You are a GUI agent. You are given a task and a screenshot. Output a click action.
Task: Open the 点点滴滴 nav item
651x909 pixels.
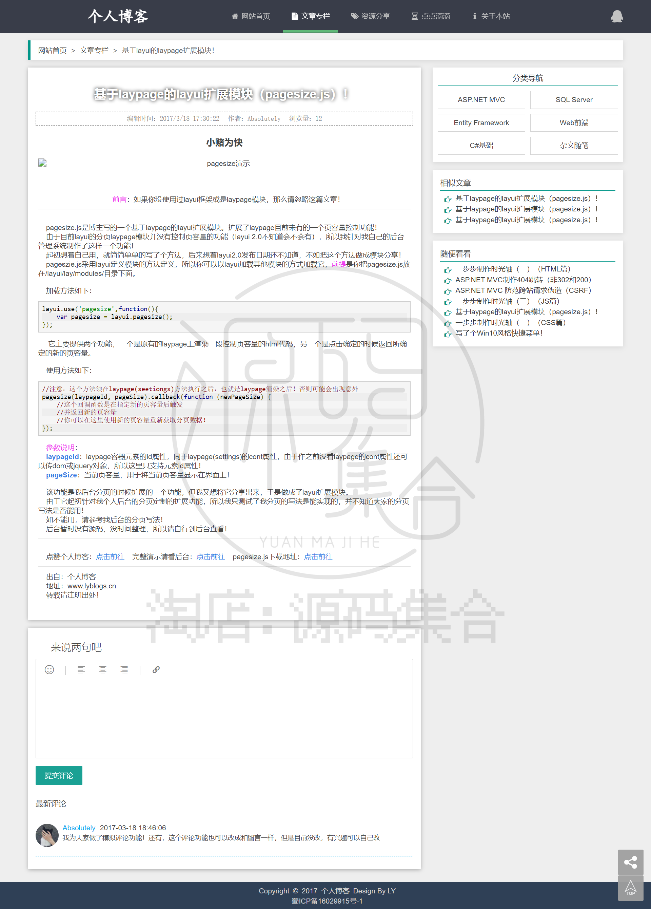point(431,16)
